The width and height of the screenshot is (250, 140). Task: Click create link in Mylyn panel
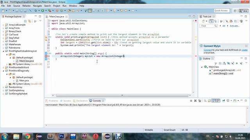click(x=245, y=50)
